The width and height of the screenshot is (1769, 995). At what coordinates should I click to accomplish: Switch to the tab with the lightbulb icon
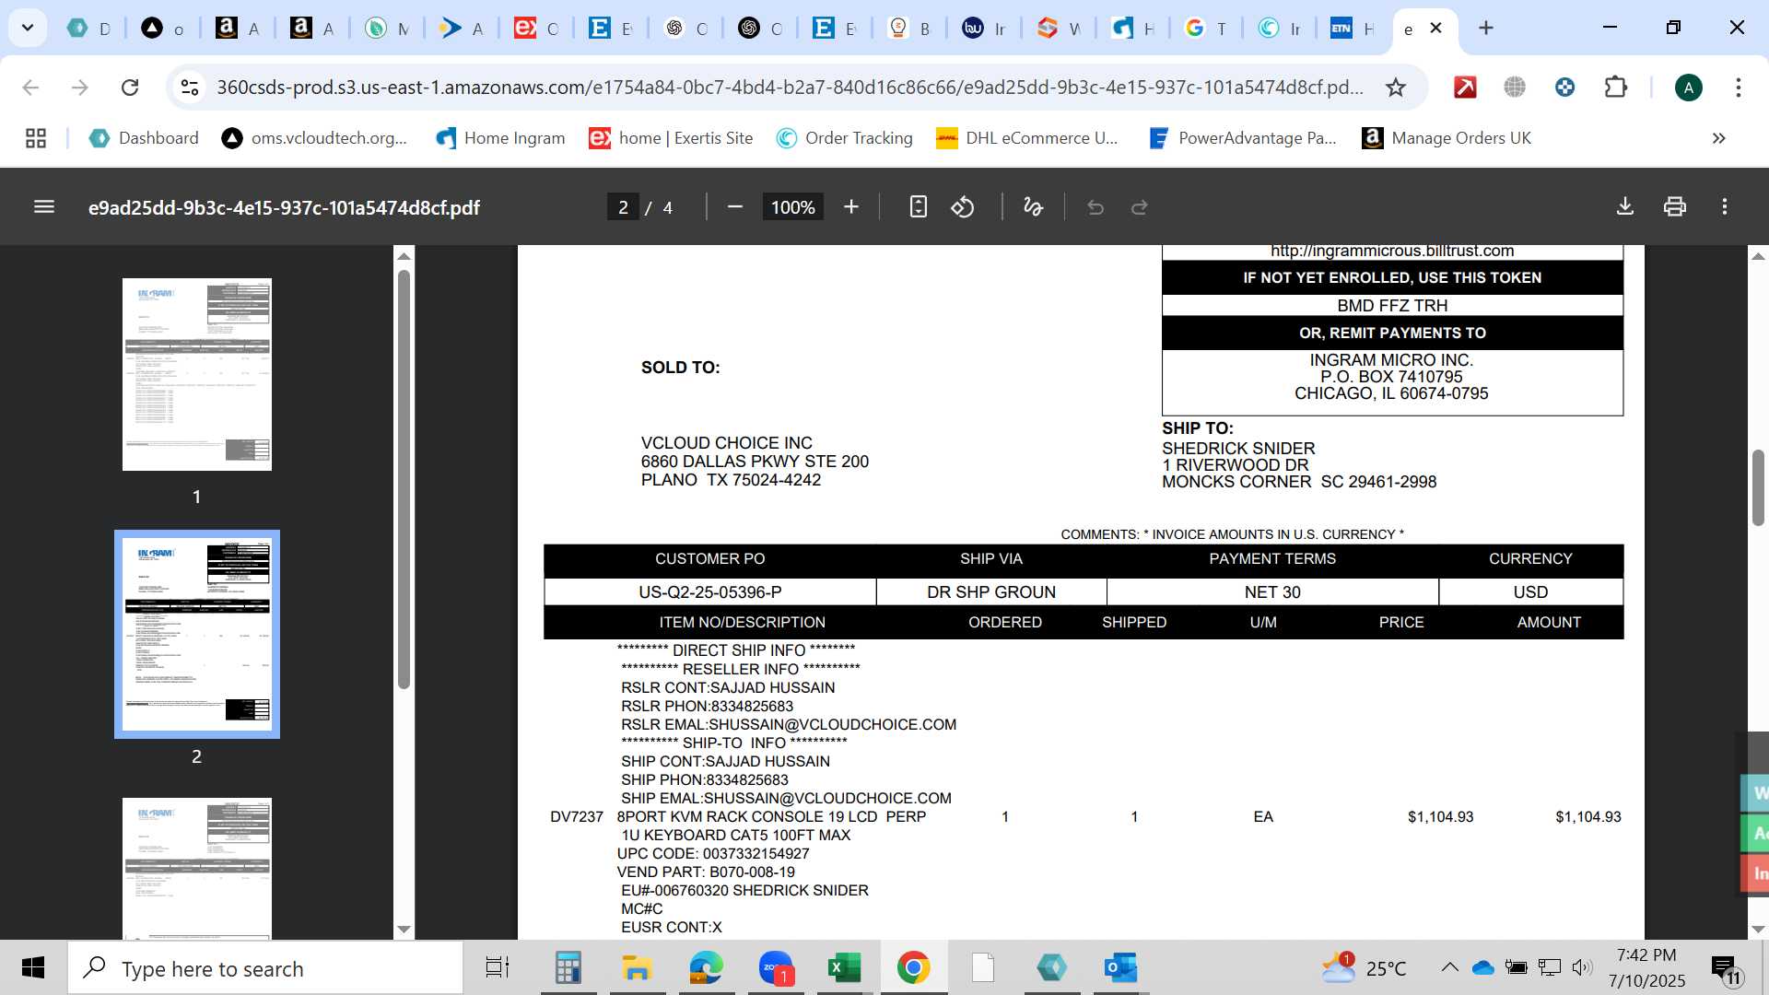(x=909, y=29)
